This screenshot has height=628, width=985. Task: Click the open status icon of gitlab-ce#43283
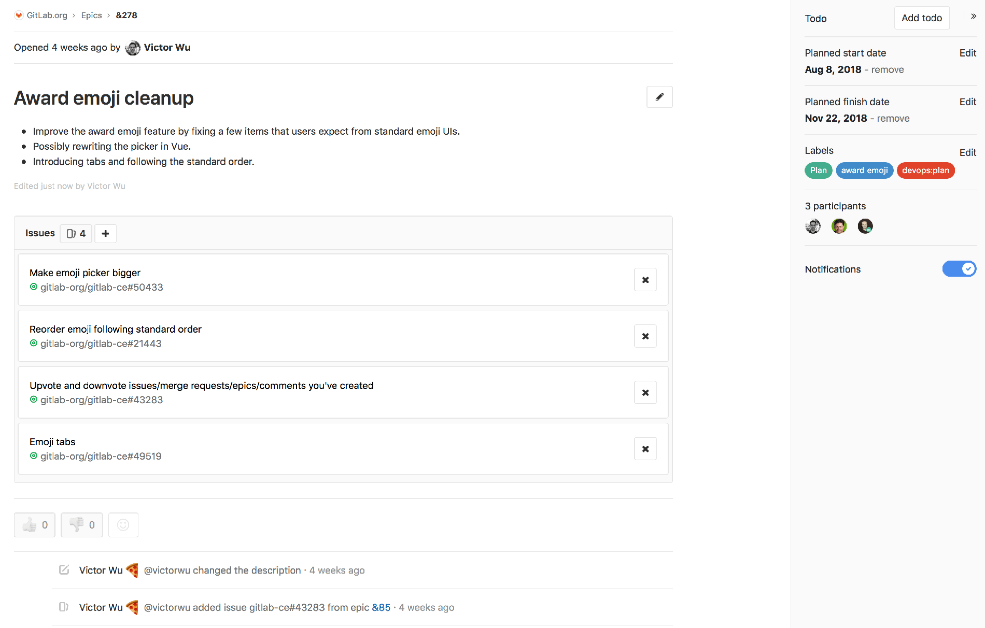pyautogui.click(x=34, y=399)
